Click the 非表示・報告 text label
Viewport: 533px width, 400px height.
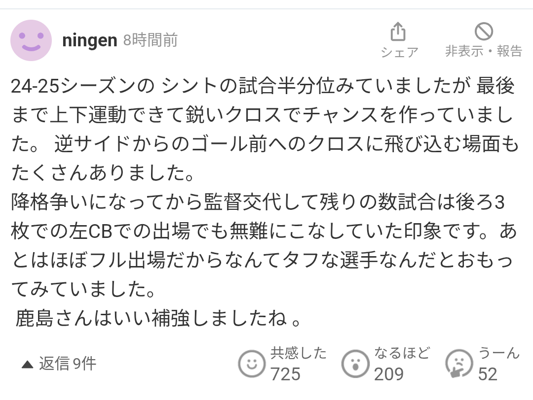484,51
